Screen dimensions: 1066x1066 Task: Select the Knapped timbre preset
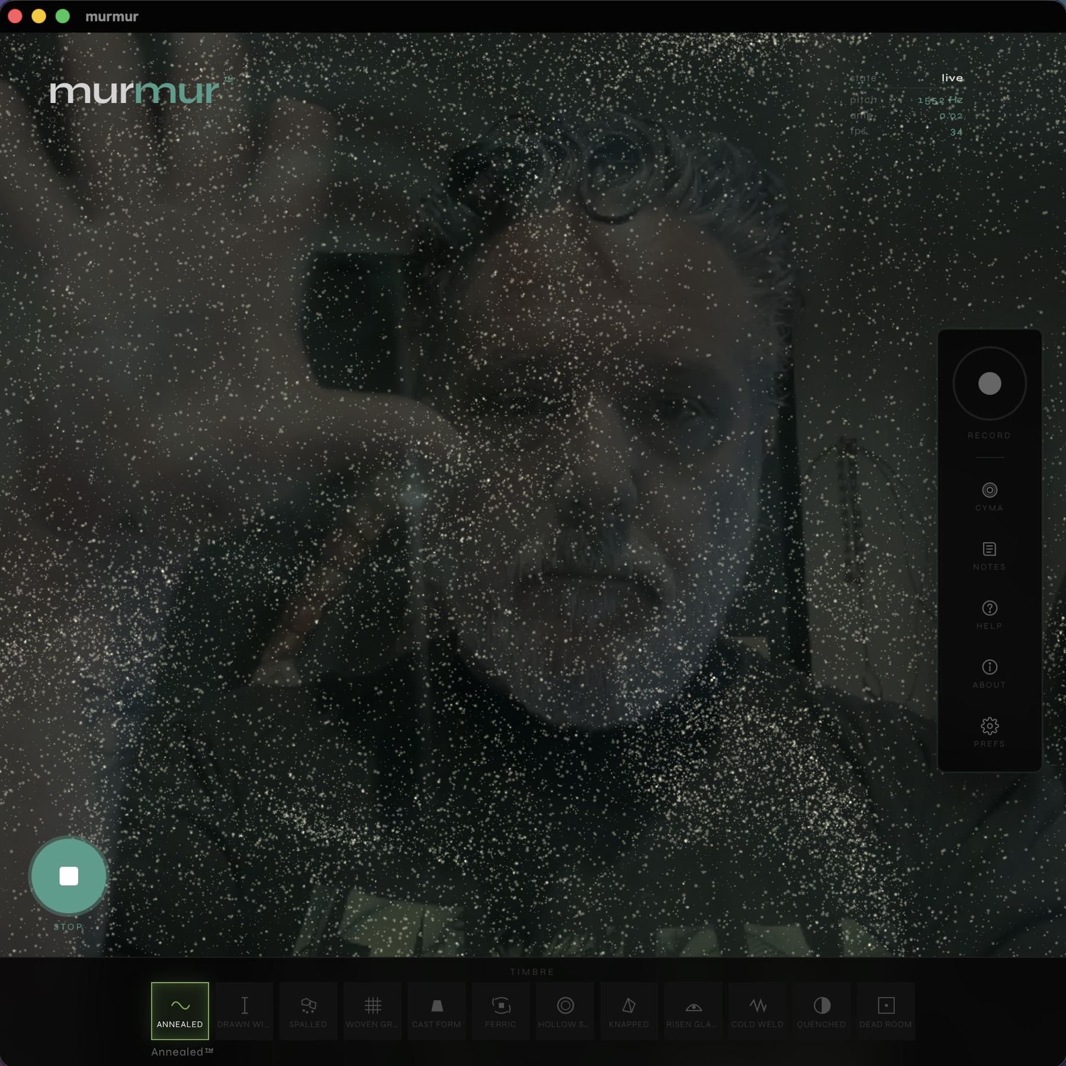click(629, 1010)
